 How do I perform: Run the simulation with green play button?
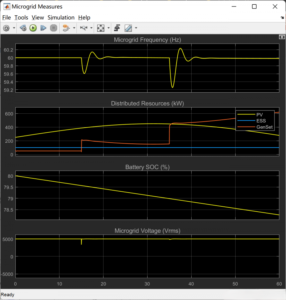tap(33, 28)
